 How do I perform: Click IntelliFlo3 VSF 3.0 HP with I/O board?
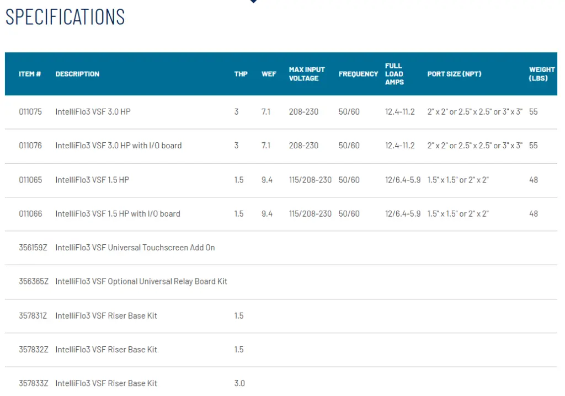click(119, 146)
